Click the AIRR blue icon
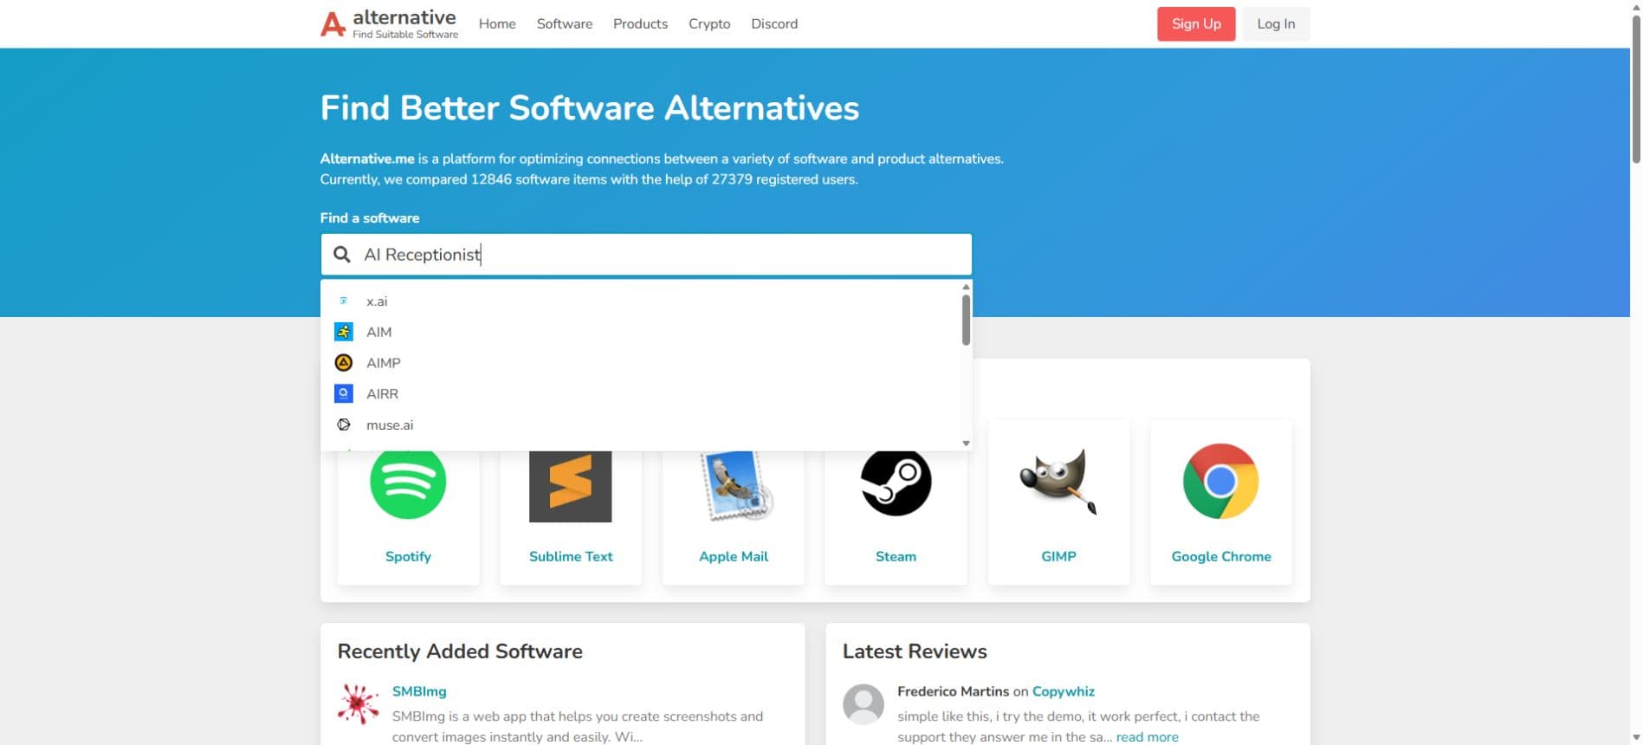This screenshot has width=1643, height=745. (x=344, y=394)
